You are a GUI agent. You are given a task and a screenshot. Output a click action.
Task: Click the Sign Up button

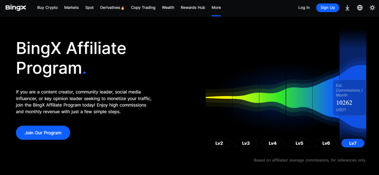[x=328, y=8]
